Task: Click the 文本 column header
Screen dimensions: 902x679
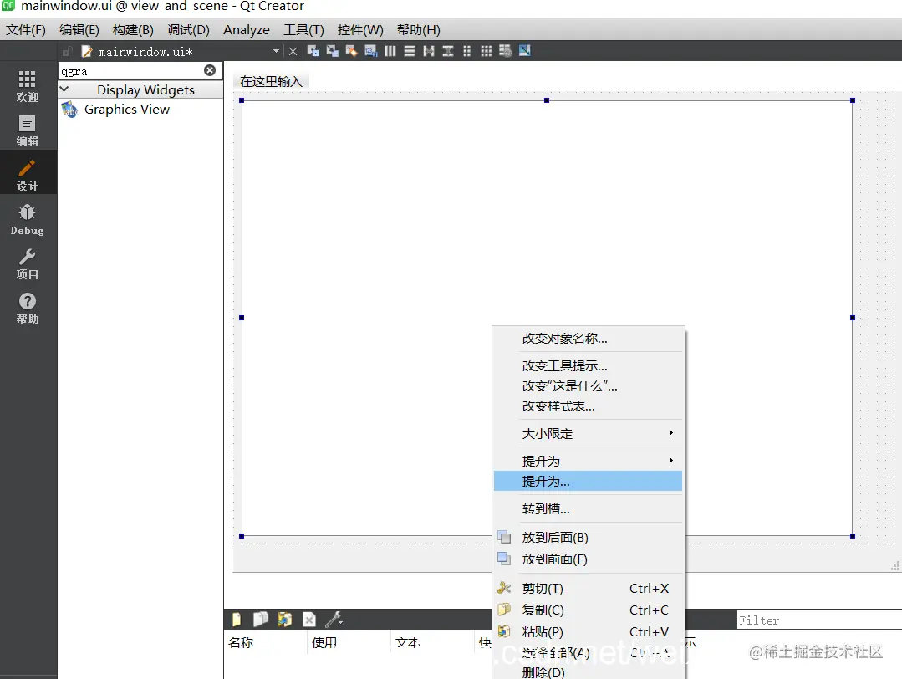Action: coord(409,643)
